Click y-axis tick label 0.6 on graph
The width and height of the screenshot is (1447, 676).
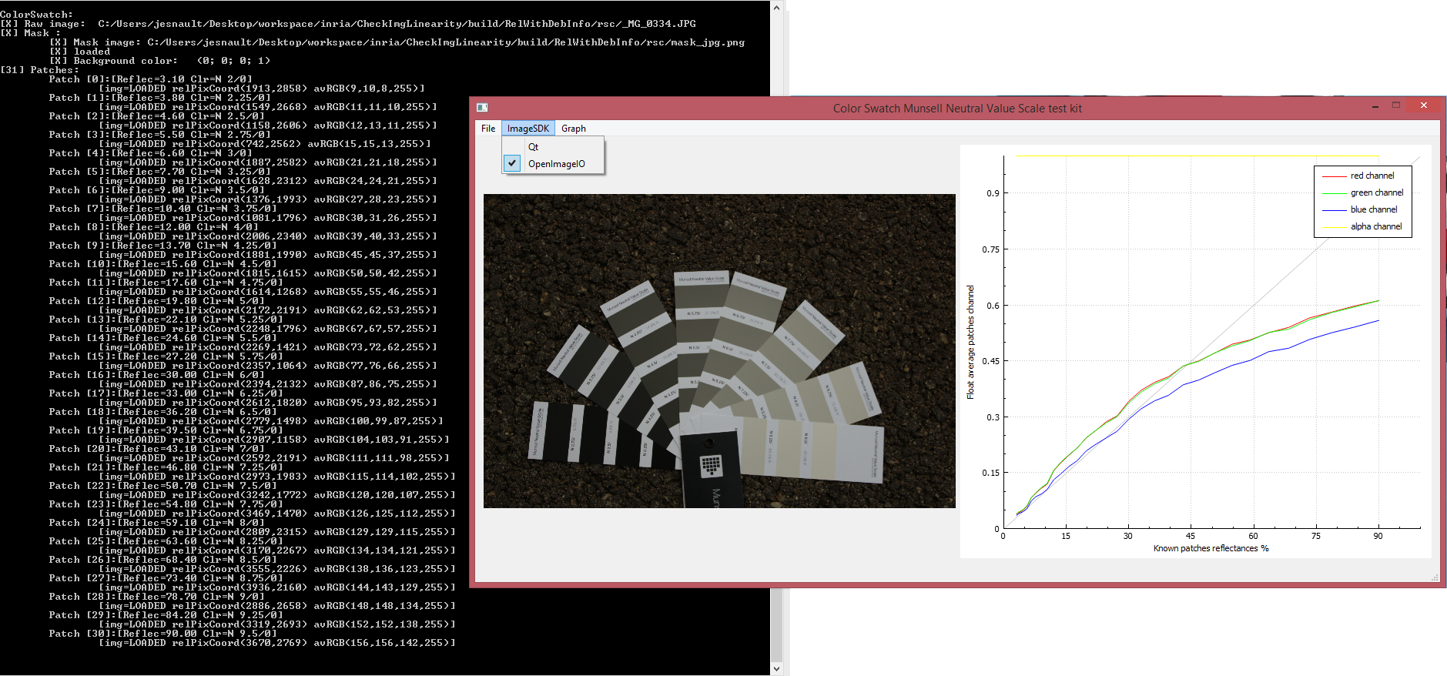[993, 306]
